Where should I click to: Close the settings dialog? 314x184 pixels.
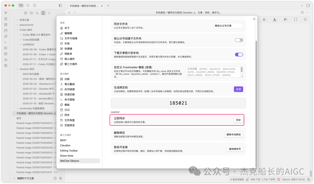pos(254,19)
